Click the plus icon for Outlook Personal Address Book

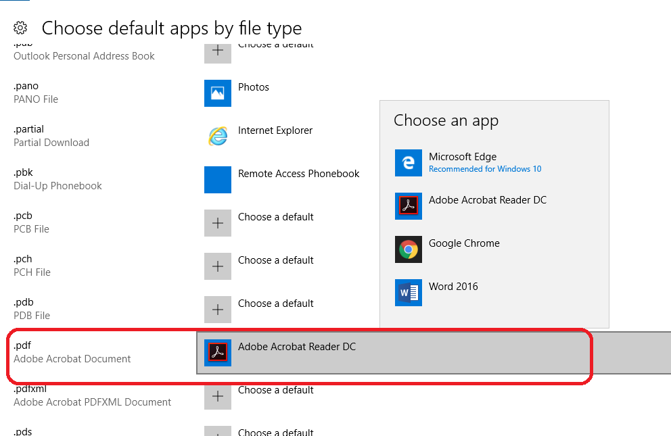pos(218,53)
